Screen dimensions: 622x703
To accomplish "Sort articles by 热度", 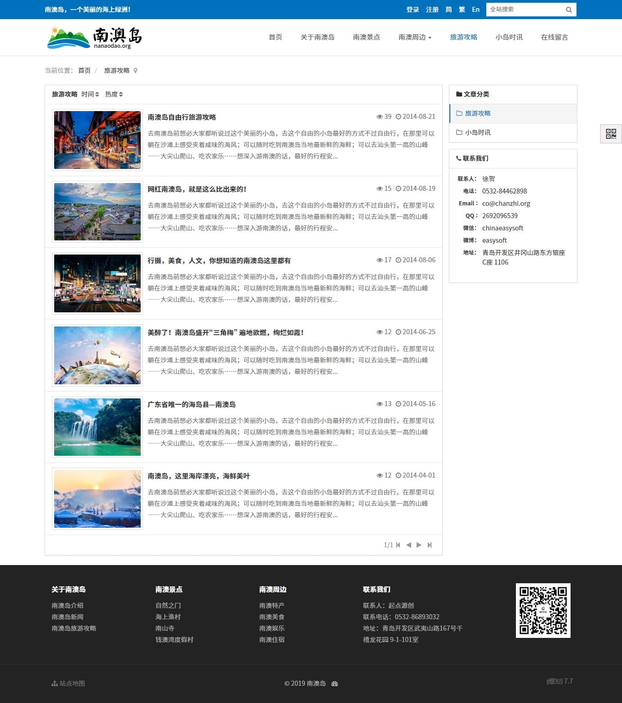I will 114,94.
